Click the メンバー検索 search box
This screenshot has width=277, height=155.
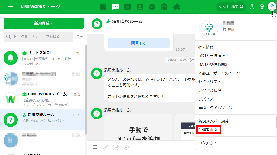(x=231, y=7)
